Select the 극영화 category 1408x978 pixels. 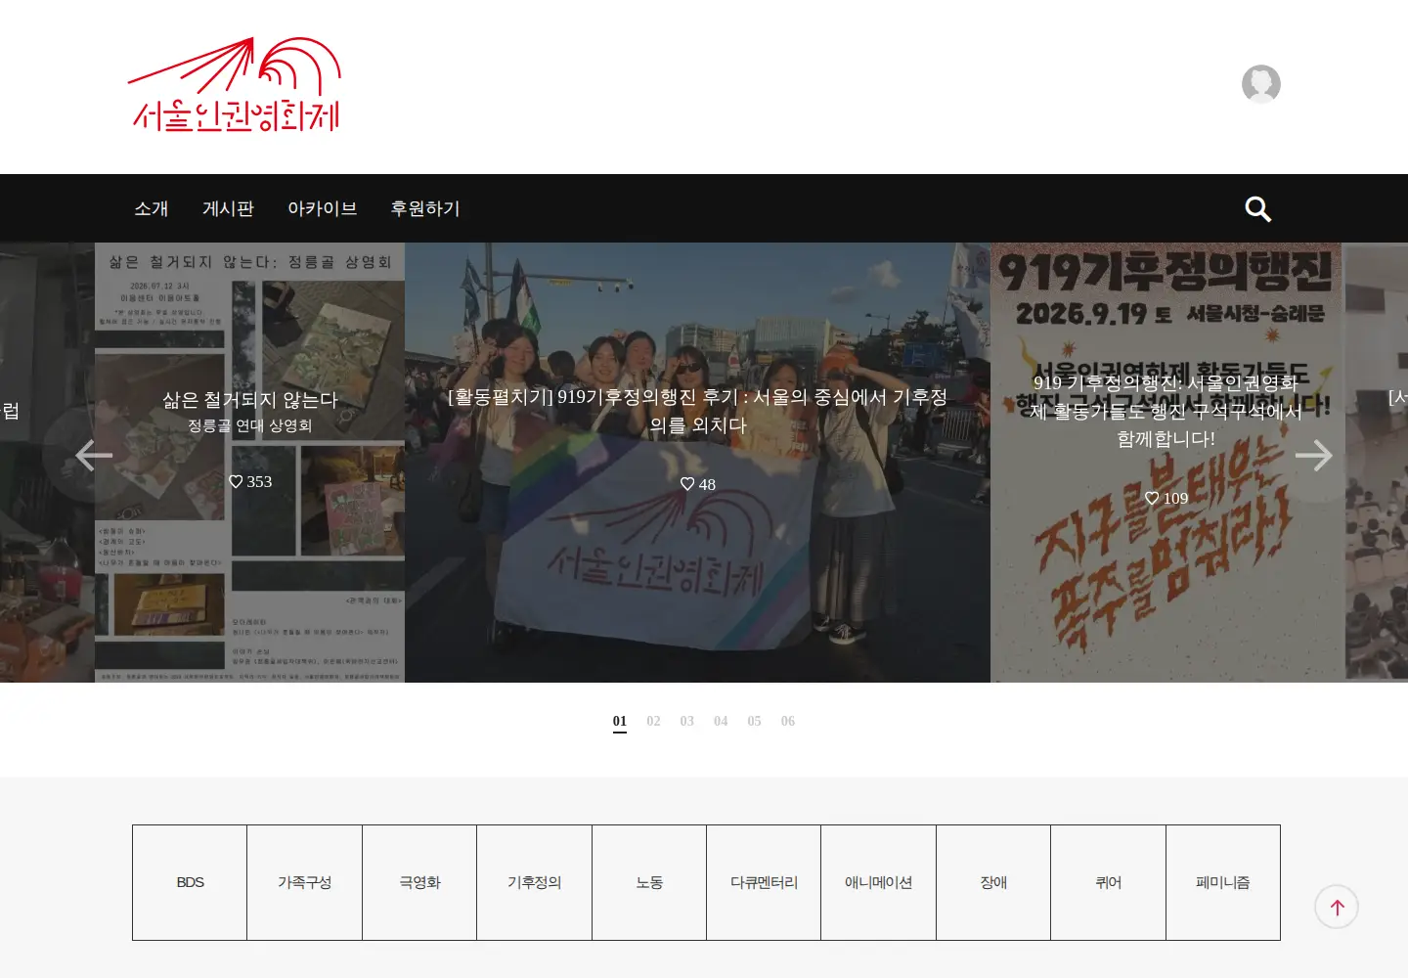[419, 882]
